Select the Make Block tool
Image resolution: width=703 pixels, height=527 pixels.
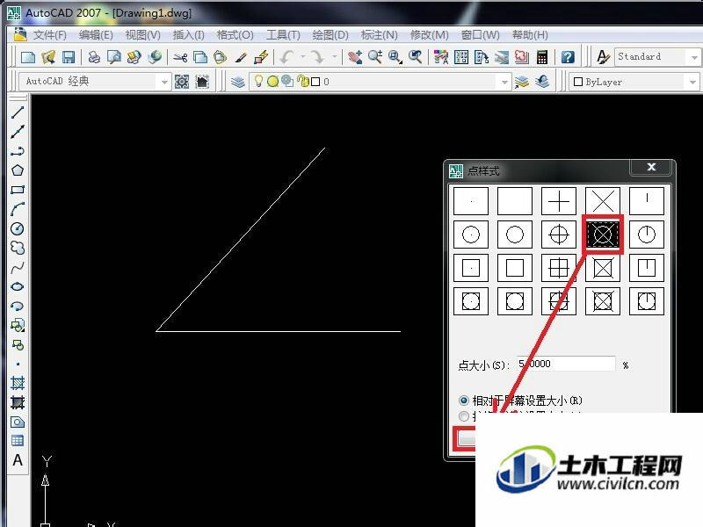17,345
